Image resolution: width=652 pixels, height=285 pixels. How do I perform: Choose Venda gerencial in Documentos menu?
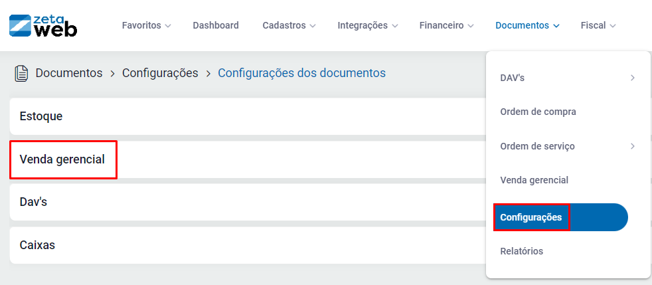point(534,180)
